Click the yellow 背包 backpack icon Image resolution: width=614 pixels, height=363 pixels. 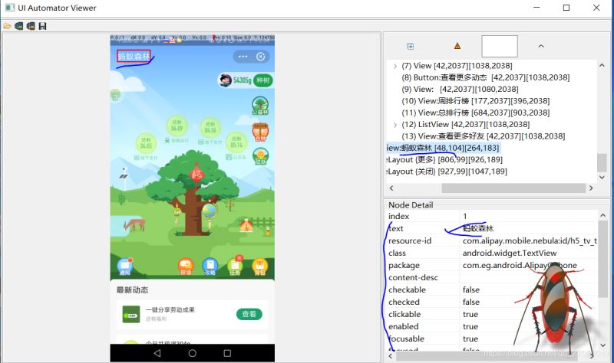[x=259, y=267]
